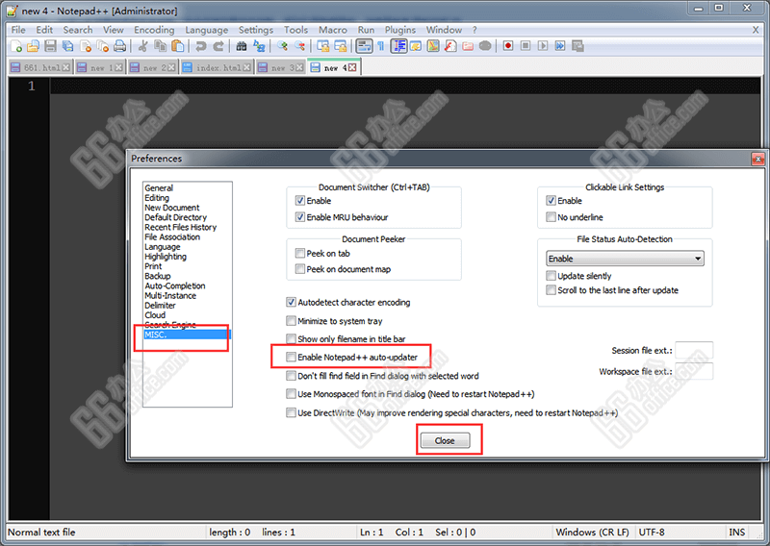Uncheck Document Switcher Enable checkbox
The height and width of the screenshot is (546, 770).
(x=300, y=201)
